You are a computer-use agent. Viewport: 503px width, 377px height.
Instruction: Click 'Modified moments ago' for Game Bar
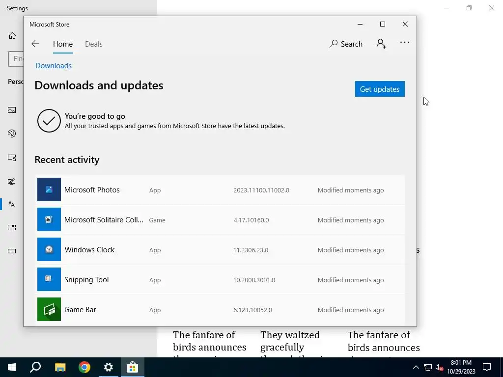[x=351, y=310]
